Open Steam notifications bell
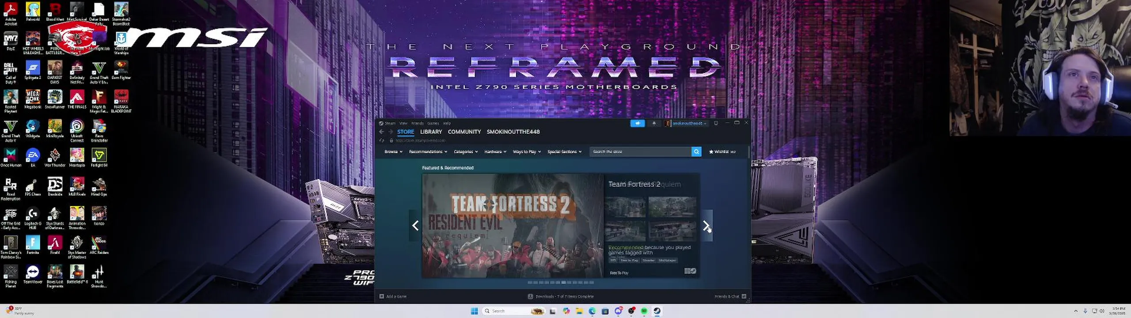This screenshot has height=318, width=1131. tap(654, 123)
